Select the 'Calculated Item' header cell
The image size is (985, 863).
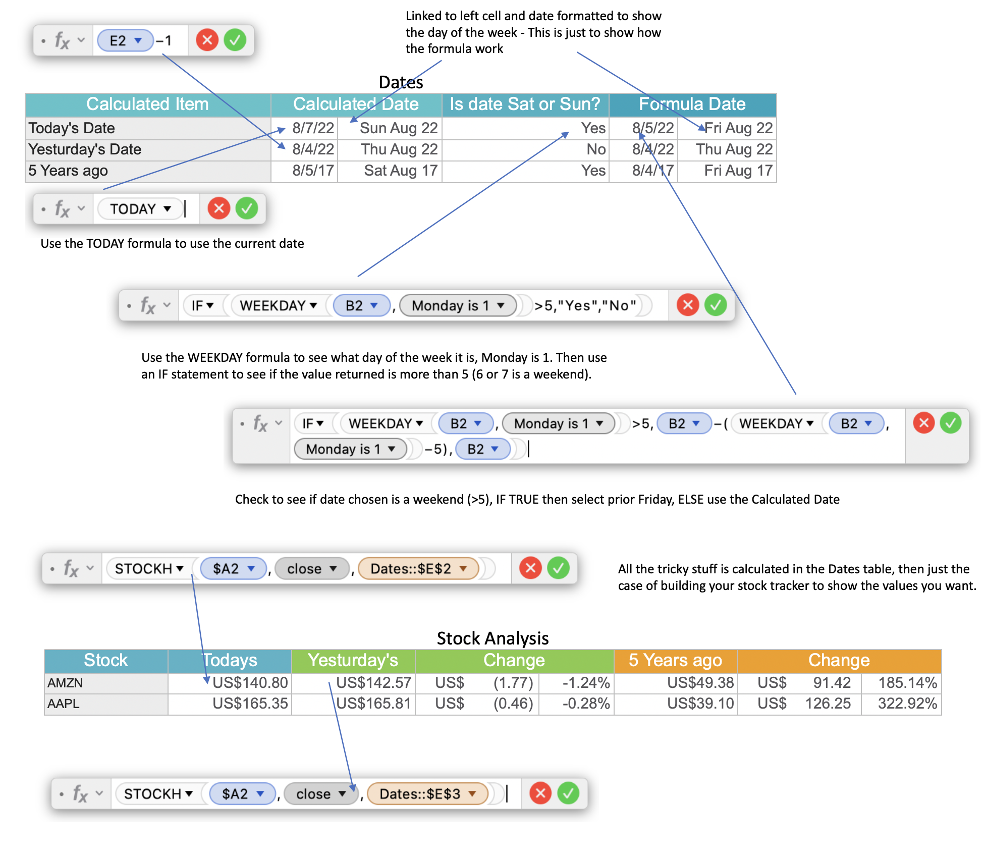[147, 104]
